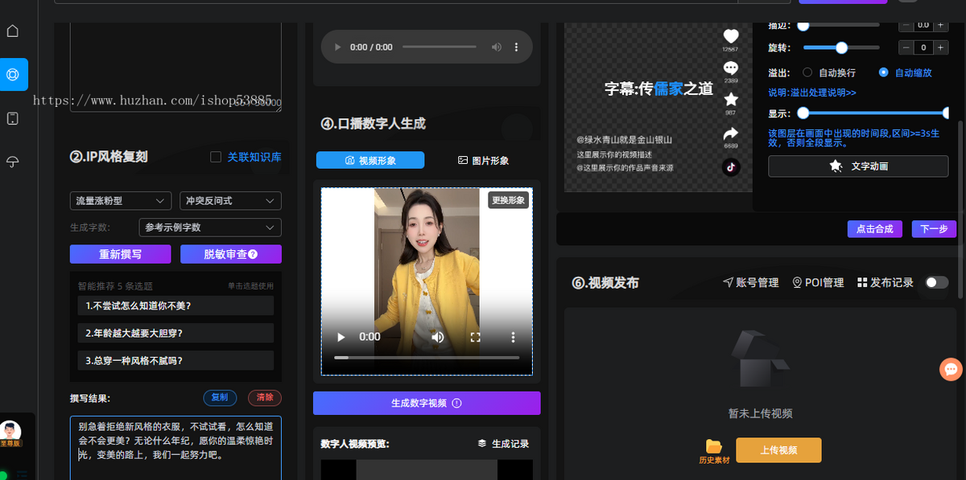
Task: Clear the written result with 清除
Action: coord(265,397)
